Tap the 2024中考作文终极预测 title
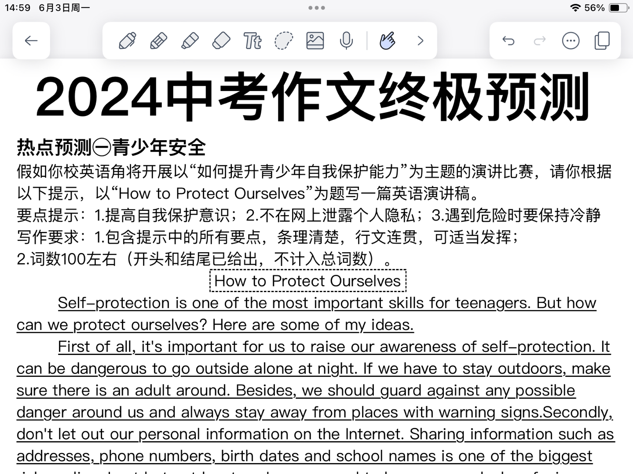Image resolution: width=633 pixels, height=474 pixels. point(313,97)
